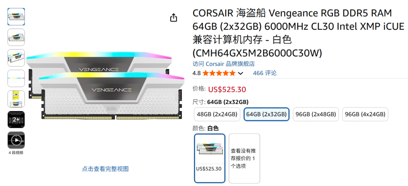
Task: Click the orange star rating icons
Action: (x=219, y=73)
